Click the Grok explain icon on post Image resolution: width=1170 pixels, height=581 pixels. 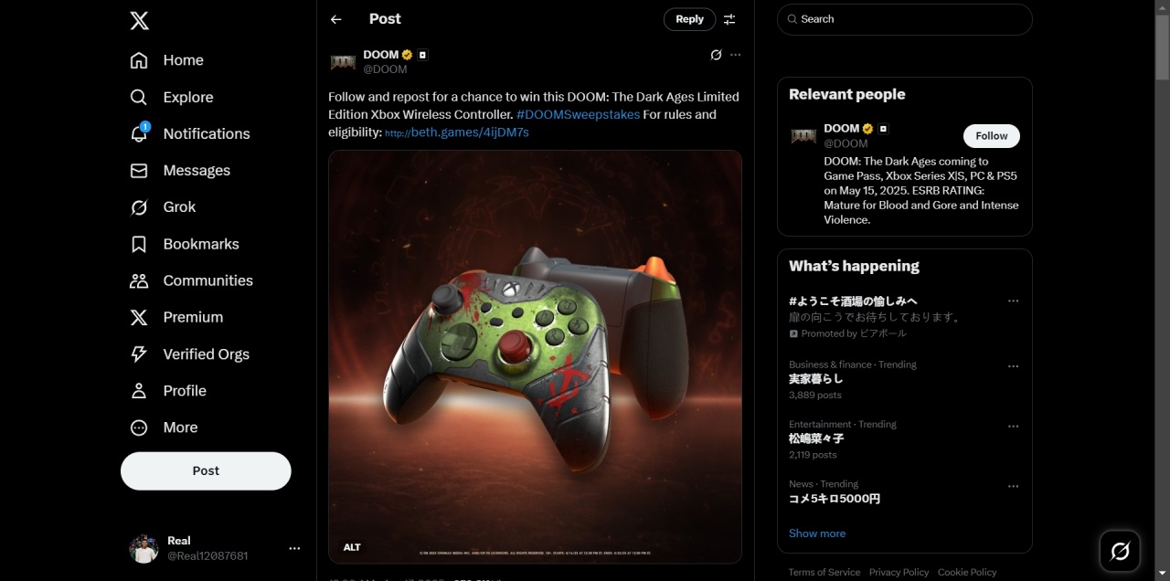click(x=716, y=55)
